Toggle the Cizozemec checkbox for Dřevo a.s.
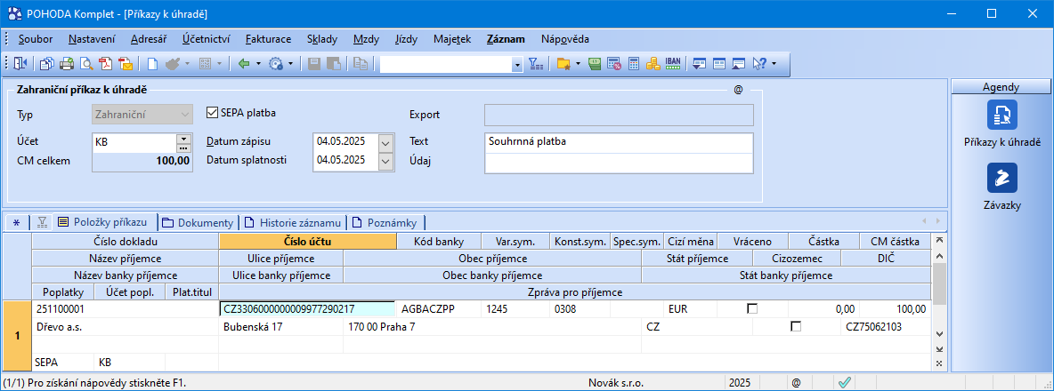1054x391 pixels. [796, 327]
